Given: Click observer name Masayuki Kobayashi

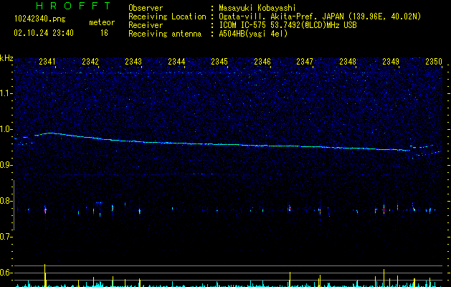Looking at the screenshot, I should tap(257, 8).
